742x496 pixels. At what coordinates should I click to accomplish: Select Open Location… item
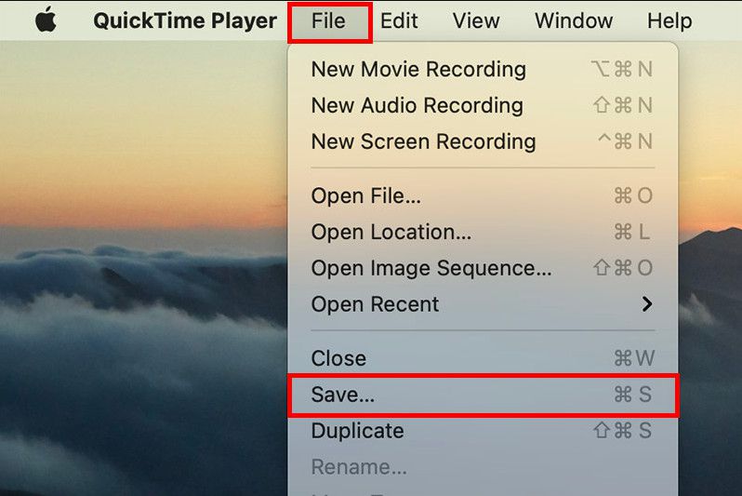click(483, 232)
